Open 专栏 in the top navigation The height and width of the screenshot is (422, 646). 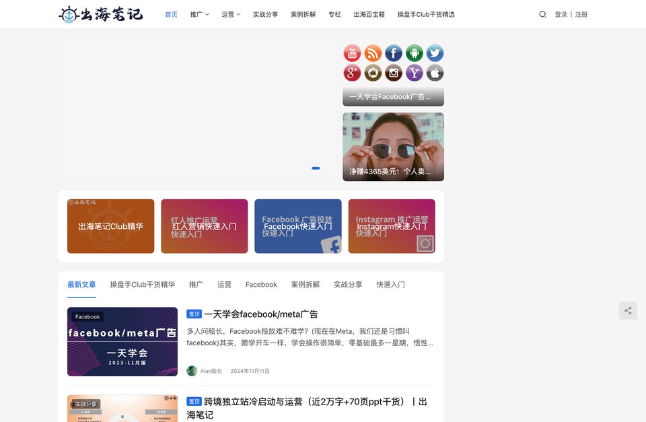click(x=334, y=14)
